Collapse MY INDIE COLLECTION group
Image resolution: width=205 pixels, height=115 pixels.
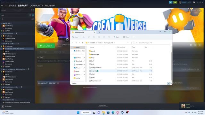pyautogui.click(x=1, y=87)
